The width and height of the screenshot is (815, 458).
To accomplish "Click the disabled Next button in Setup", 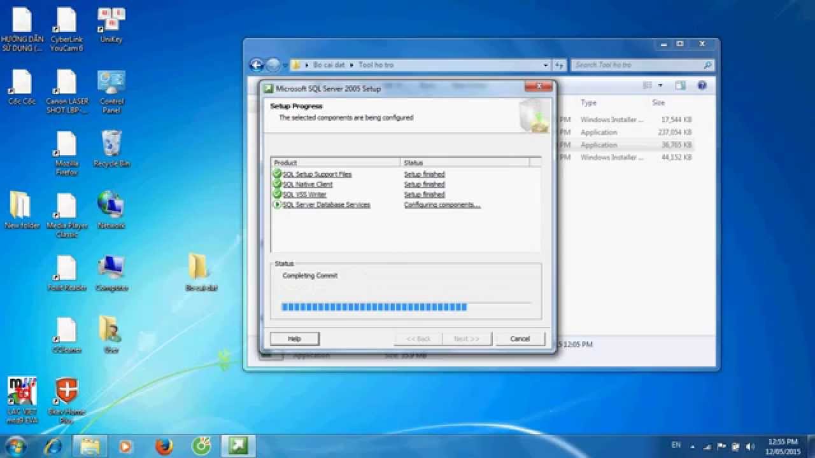I will click(x=467, y=338).
